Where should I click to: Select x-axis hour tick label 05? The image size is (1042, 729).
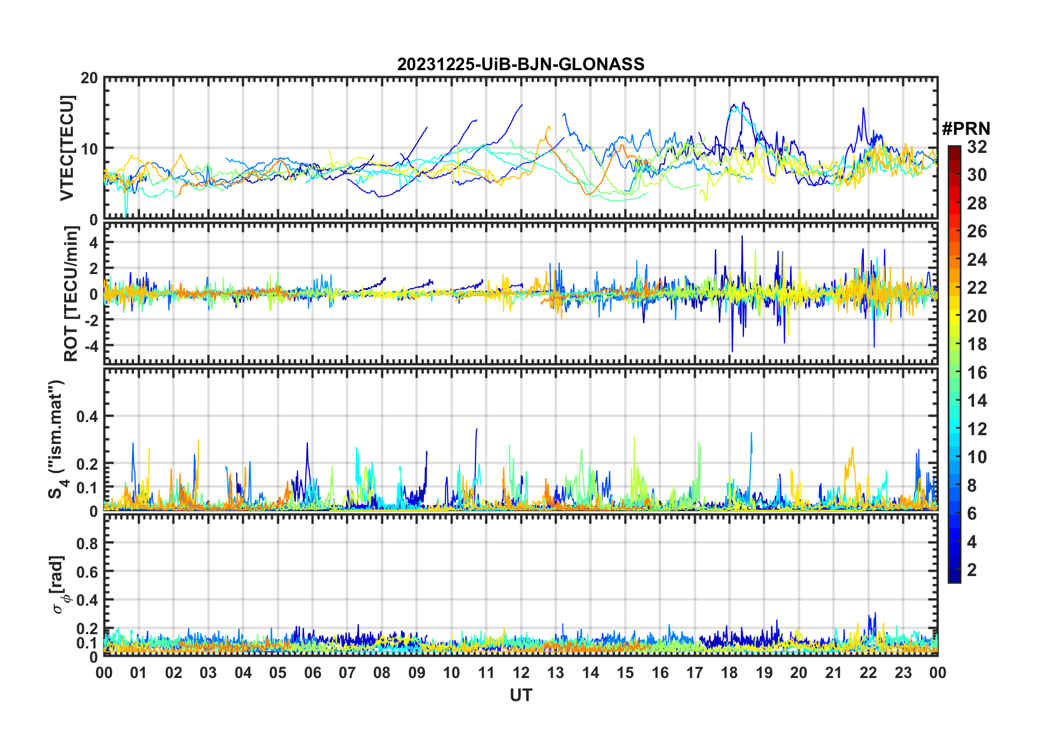click(x=278, y=673)
